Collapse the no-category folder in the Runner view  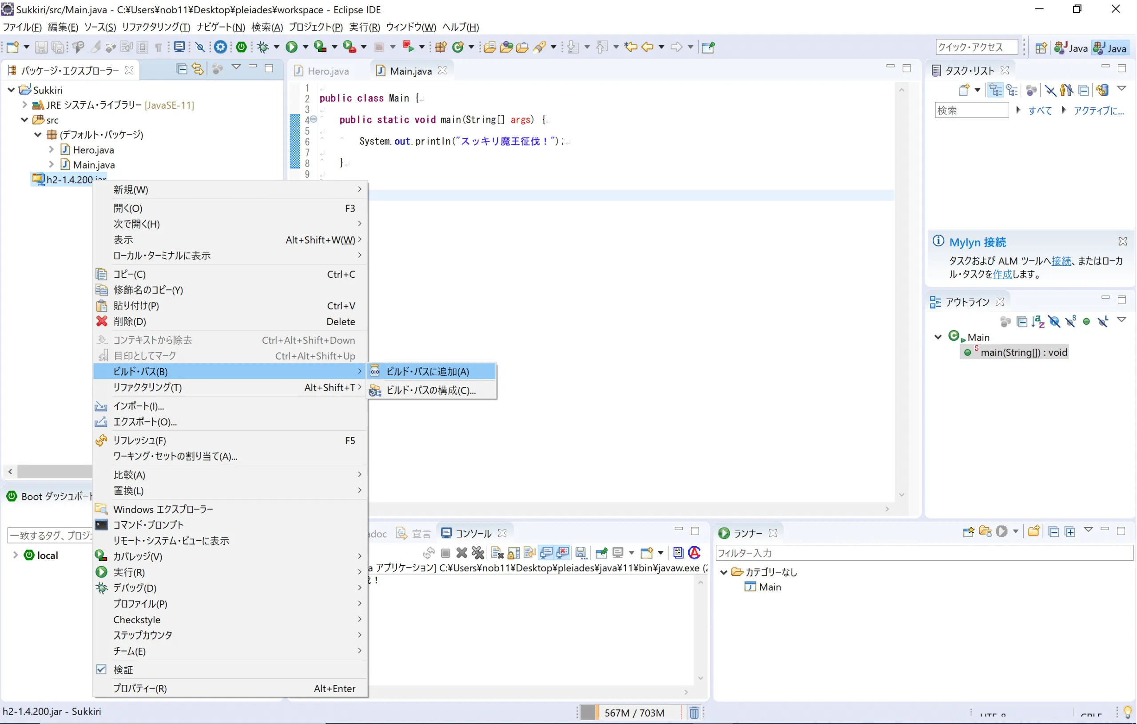click(724, 572)
